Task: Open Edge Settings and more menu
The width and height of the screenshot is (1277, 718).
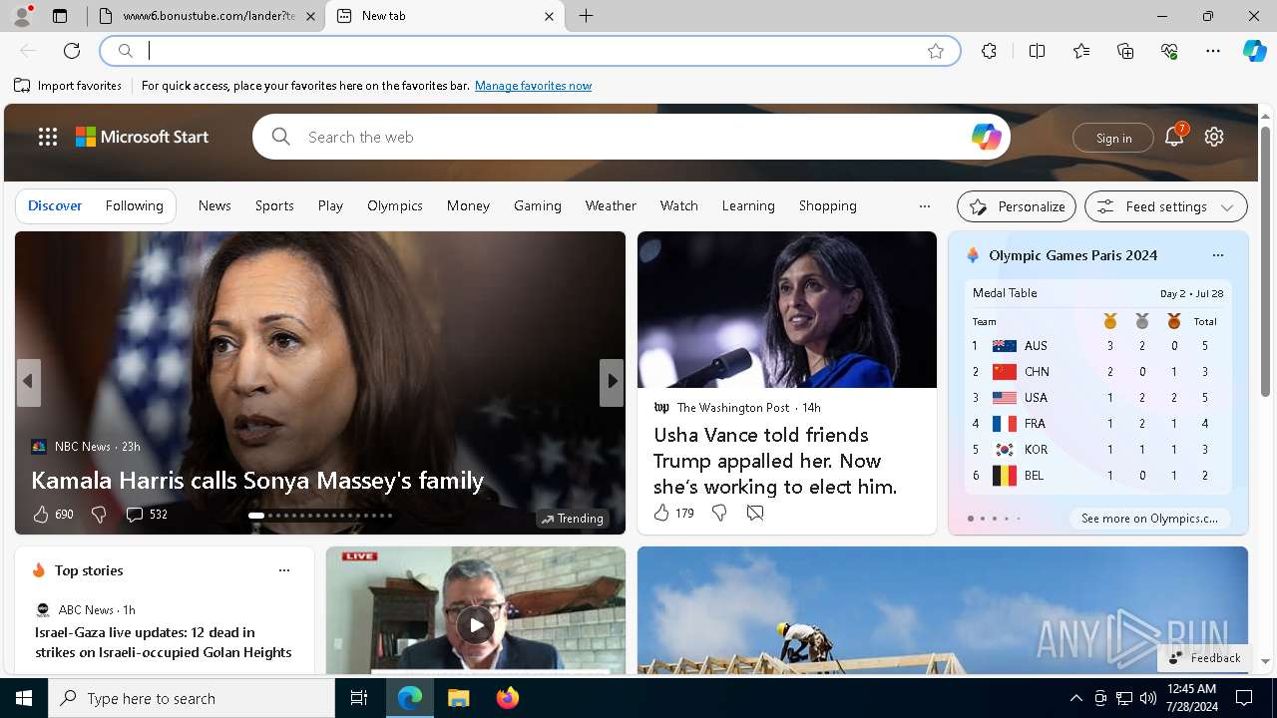Action: pyautogui.click(x=1213, y=51)
